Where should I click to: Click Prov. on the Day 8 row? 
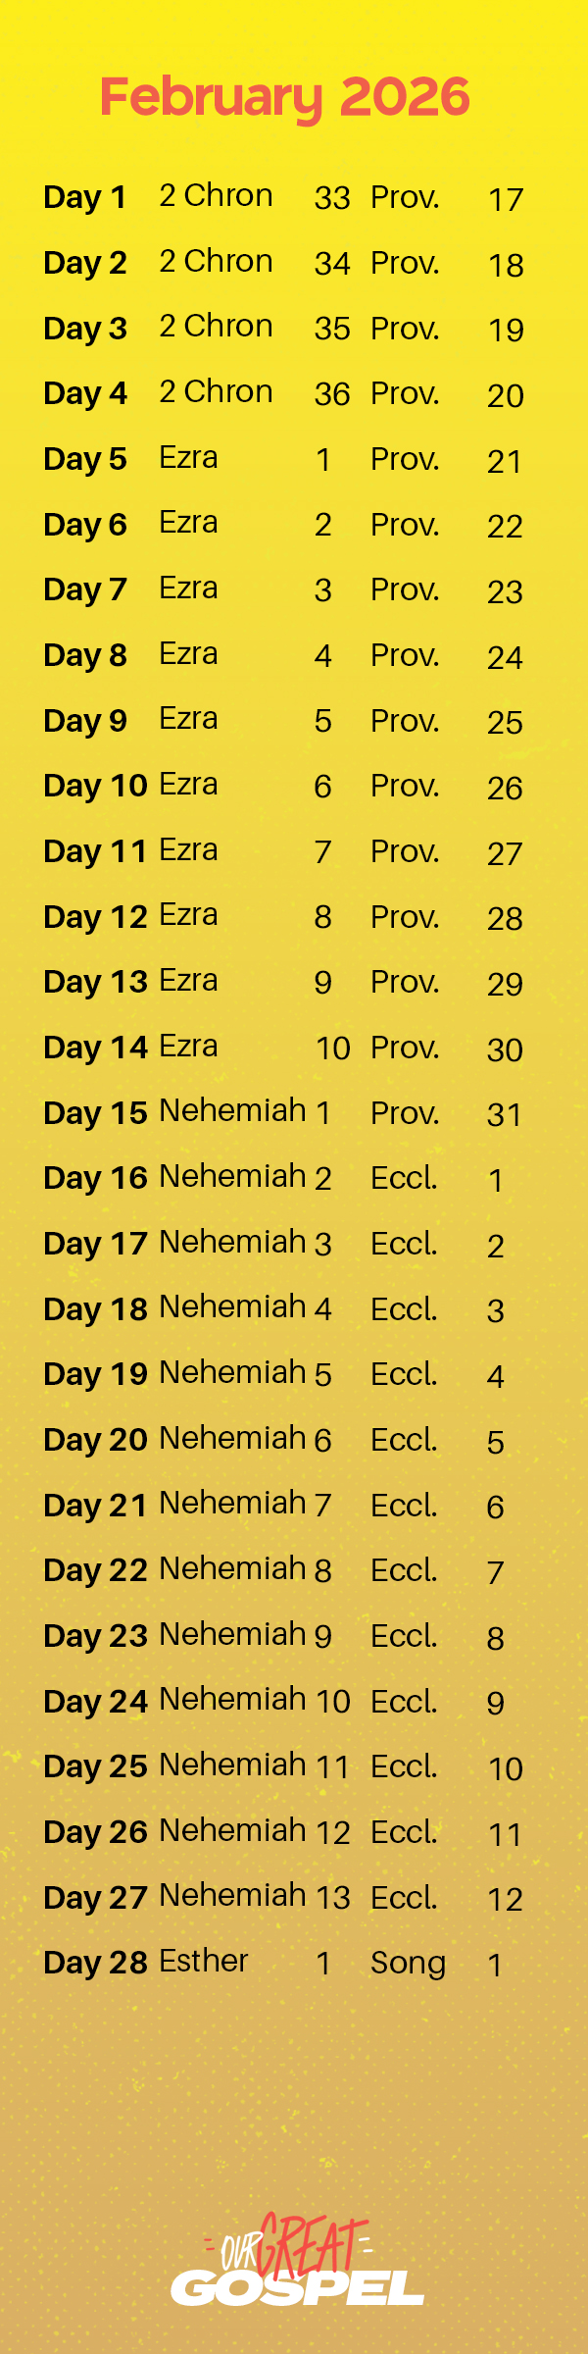coord(405,655)
